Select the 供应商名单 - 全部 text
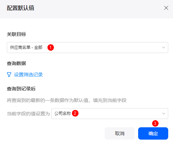173x142 pixels. click(26, 48)
